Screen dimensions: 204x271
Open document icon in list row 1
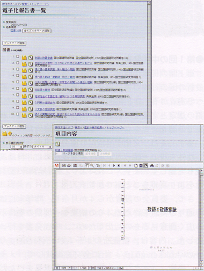tap(31, 58)
